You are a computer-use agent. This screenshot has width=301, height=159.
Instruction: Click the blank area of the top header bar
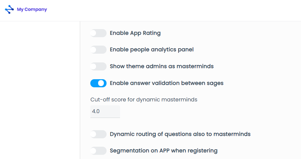pos(173,10)
